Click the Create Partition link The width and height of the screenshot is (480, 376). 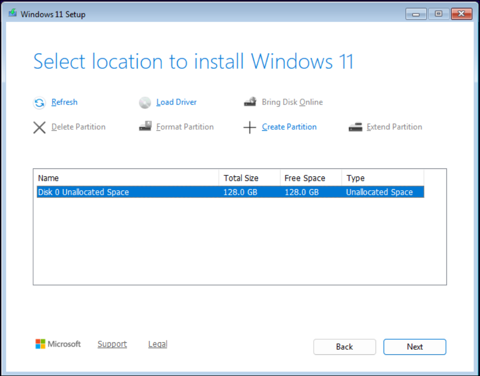[289, 127]
